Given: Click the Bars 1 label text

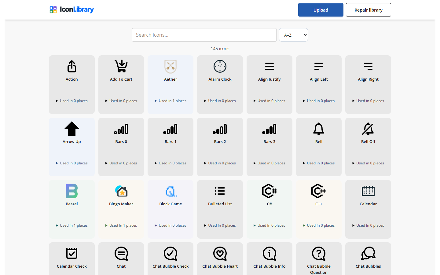Looking at the screenshot, I should coord(170,141).
